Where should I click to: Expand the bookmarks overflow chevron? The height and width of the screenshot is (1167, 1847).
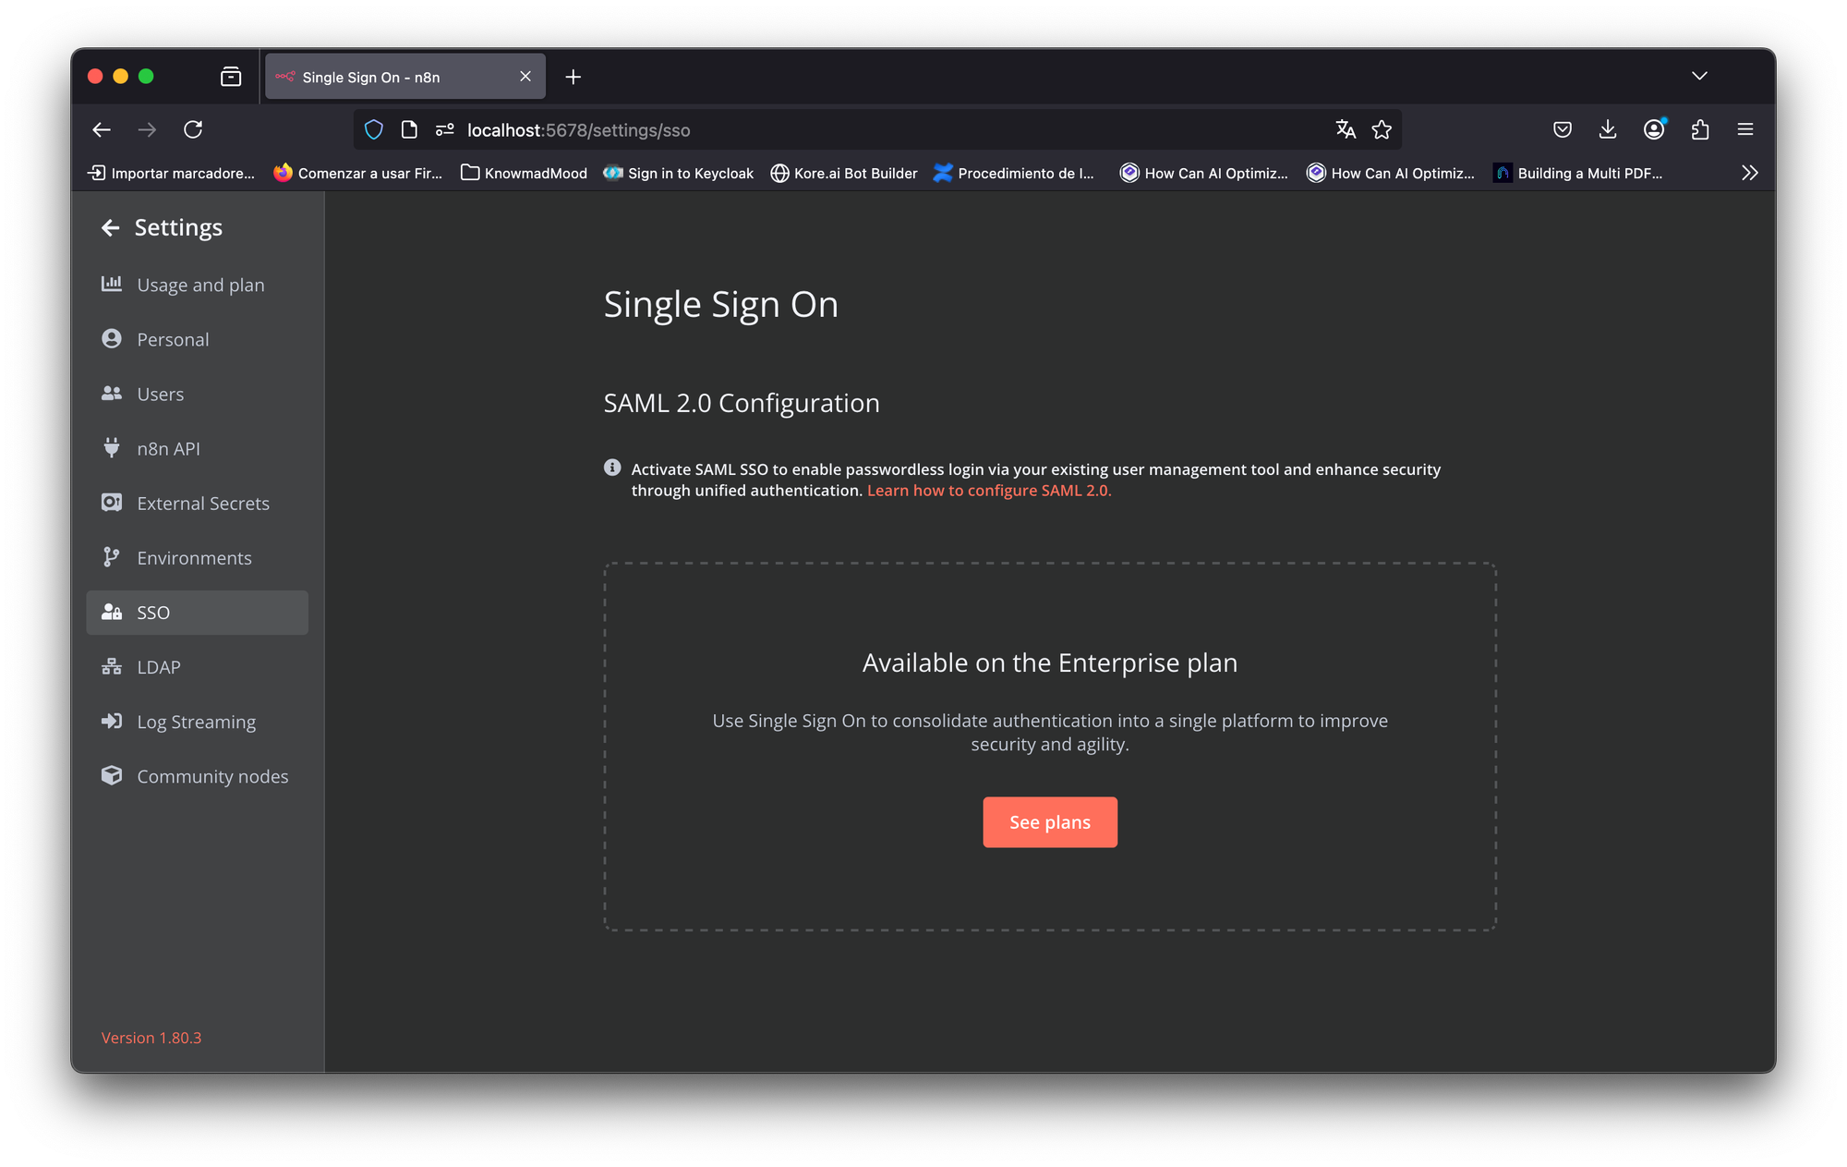tap(1749, 173)
